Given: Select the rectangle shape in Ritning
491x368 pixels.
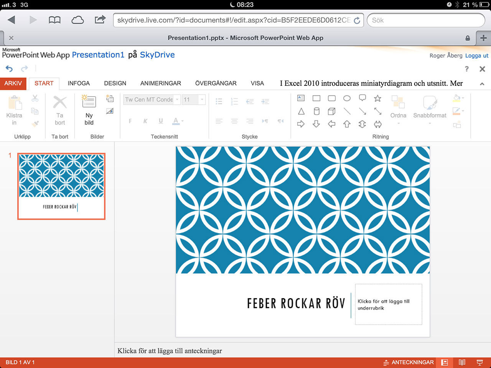Looking at the screenshot, I should point(316,98).
